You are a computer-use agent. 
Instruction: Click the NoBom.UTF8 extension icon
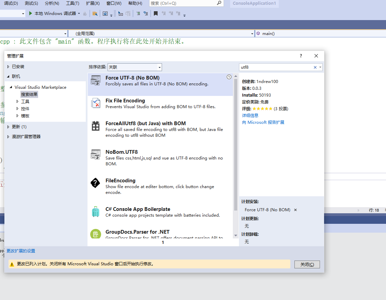[x=96, y=154]
